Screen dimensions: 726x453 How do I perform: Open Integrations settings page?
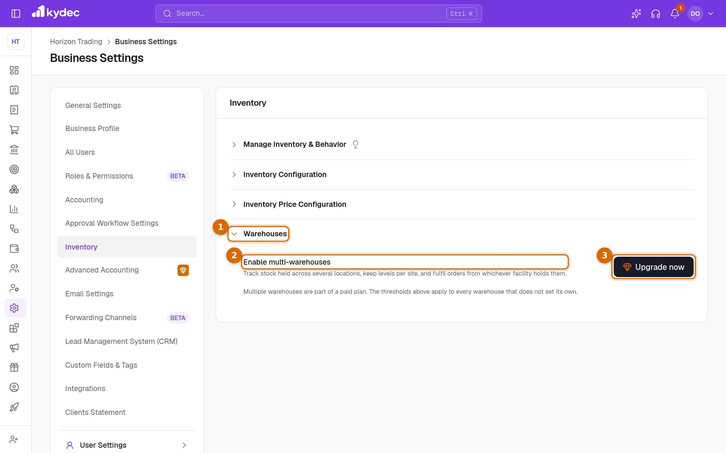pyautogui.click(x=85, y=388)
